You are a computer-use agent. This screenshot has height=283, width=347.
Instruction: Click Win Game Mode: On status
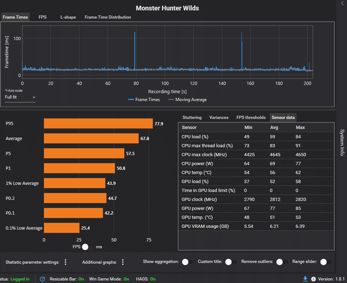(109, 279)
